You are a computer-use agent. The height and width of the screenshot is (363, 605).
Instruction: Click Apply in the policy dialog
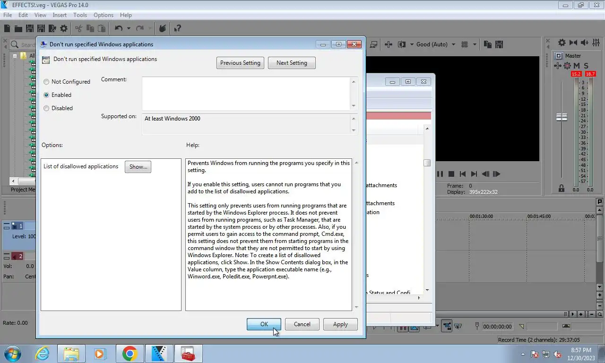[x=340, y=324]
